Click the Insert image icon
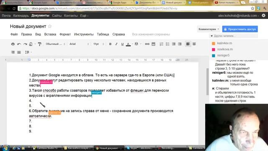This screenshot has height=151, width=268. coord(153,44)
